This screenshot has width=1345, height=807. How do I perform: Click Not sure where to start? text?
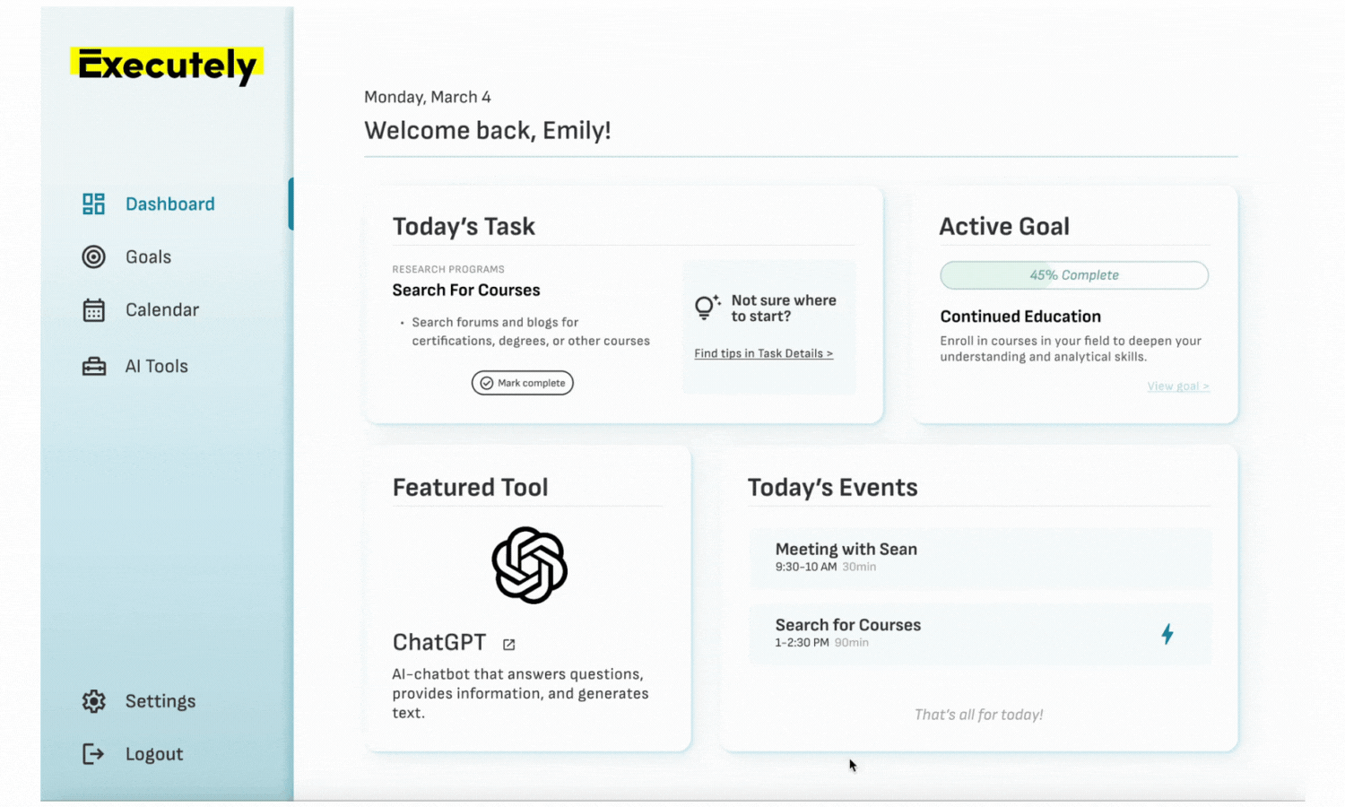click(784, 308)
